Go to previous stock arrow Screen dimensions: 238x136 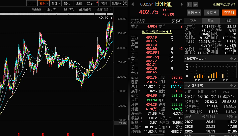(x=133, y=5)
